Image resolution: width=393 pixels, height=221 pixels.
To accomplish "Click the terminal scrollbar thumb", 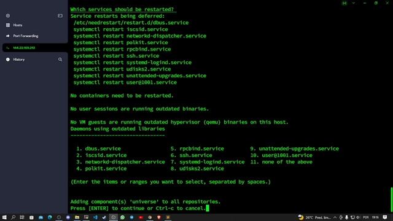I will pyautogui.click(x=392, y=200).
